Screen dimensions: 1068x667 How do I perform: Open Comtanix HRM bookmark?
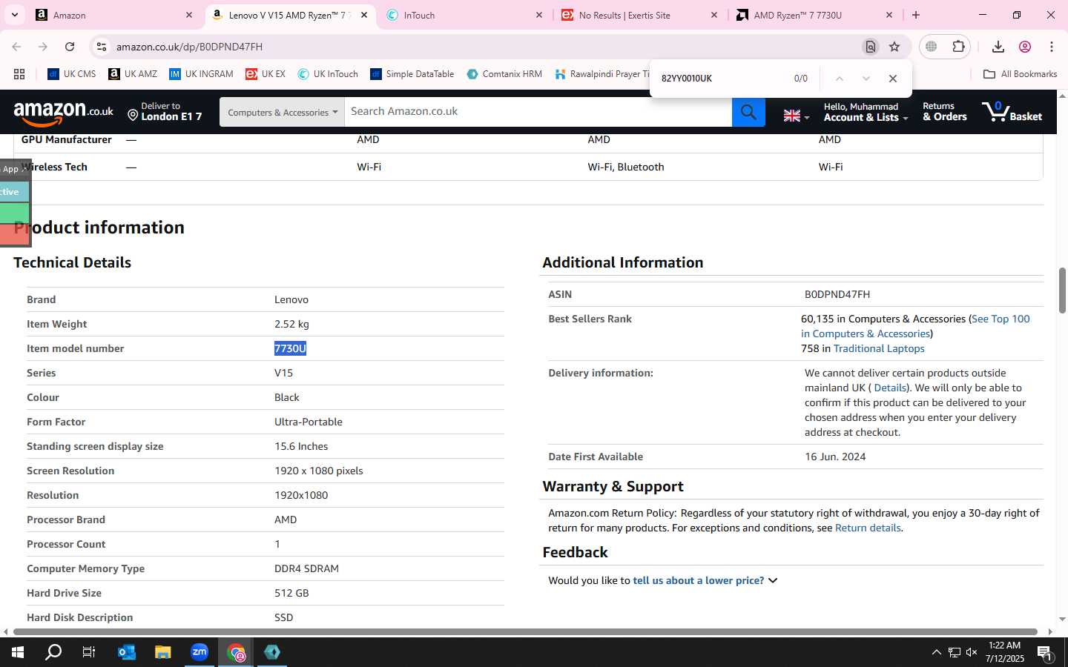click(504, 74)
